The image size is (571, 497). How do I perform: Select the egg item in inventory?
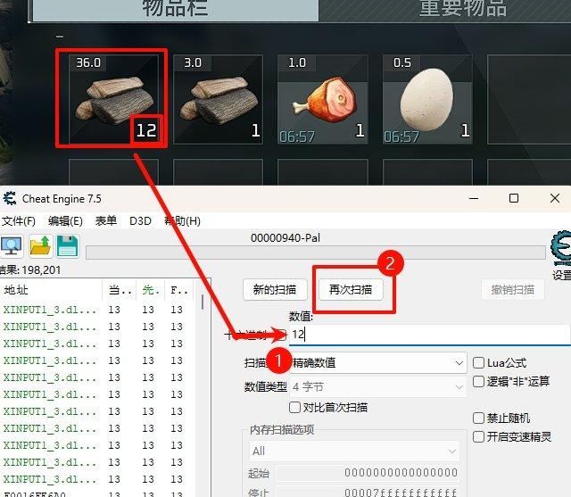pos(427,99)
